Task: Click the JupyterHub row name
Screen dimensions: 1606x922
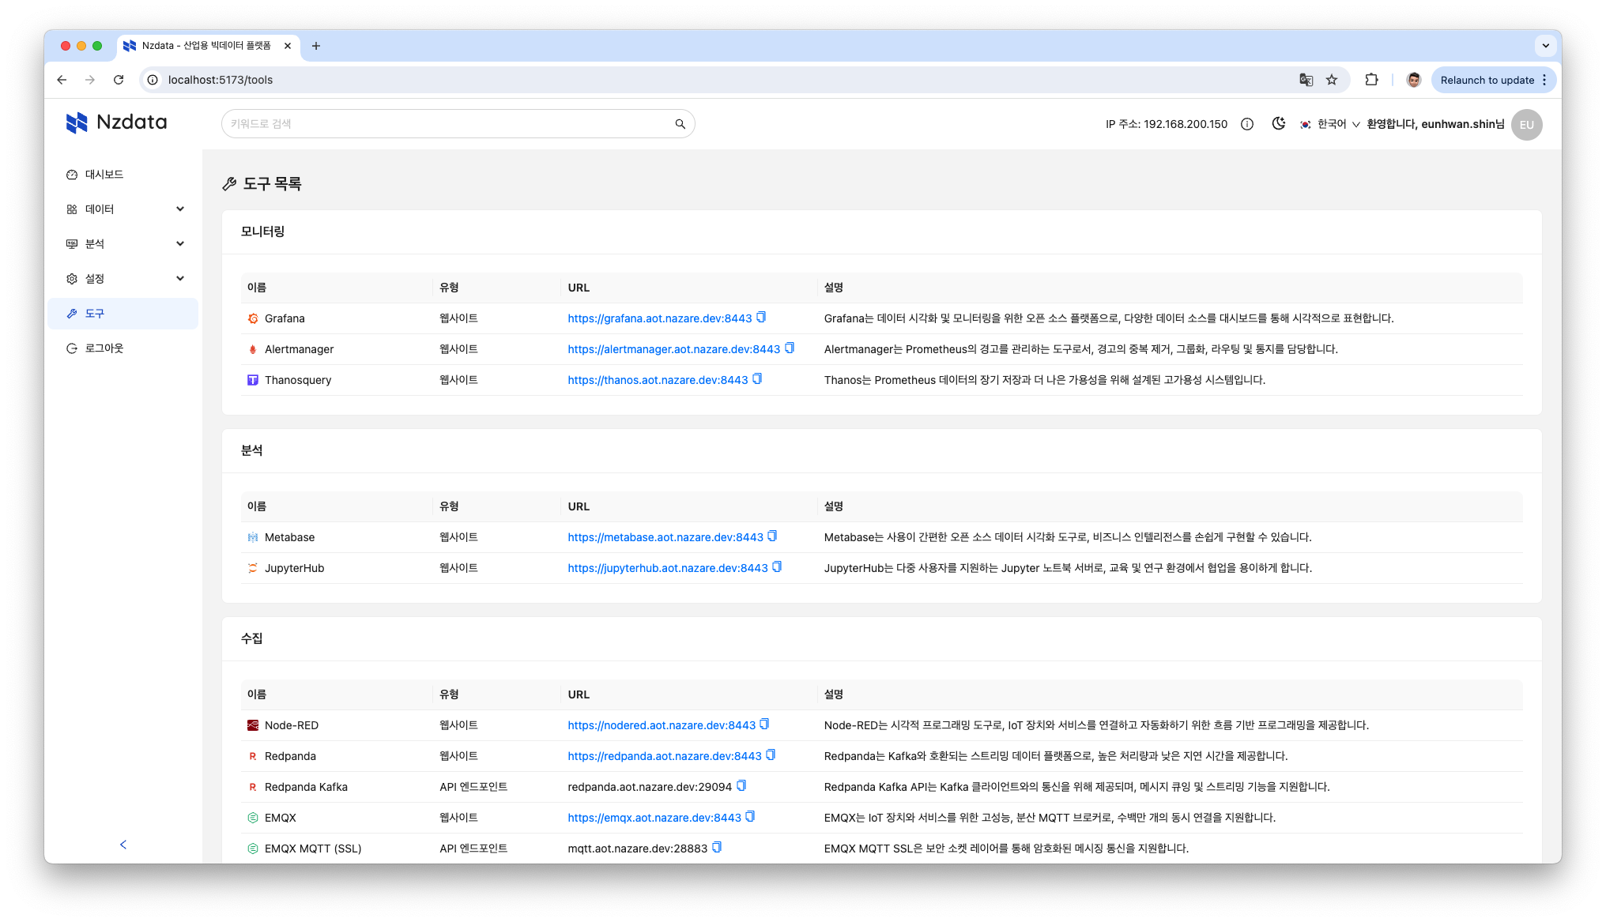Action: tap(294, 568)
